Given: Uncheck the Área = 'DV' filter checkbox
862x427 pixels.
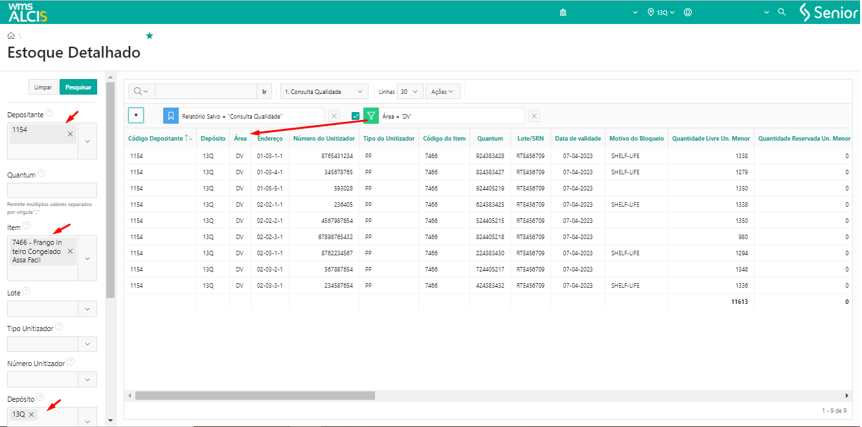Looking at the screenshot, I should [x=355, y=116].
